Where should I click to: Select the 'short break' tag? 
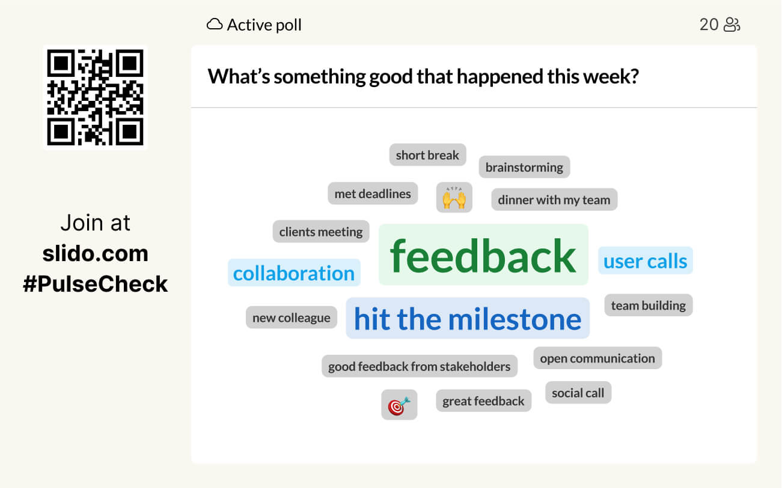[x=427, y=155]
